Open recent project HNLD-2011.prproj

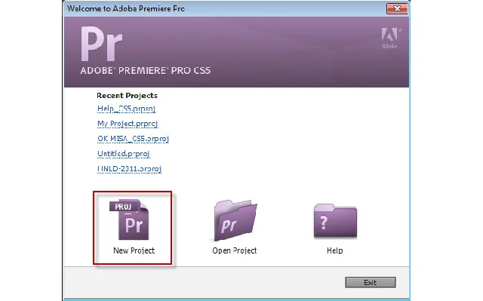coord(129,169)
